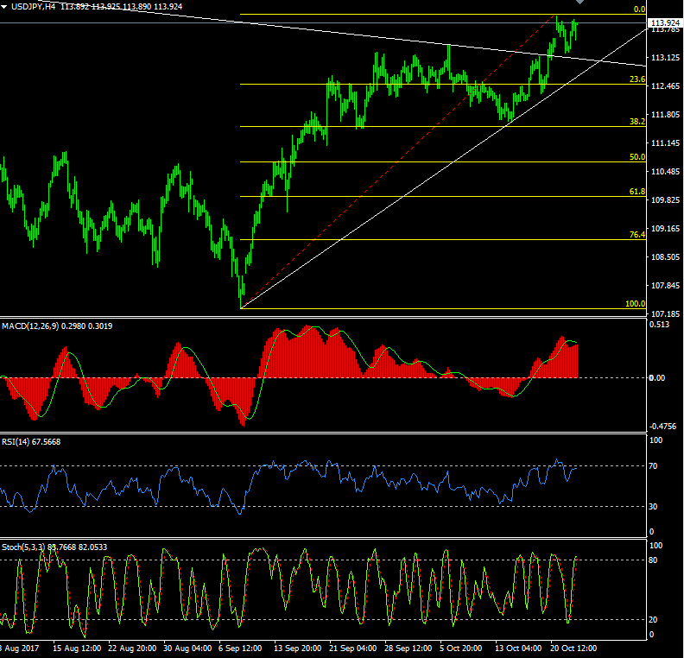Image resolution: width=684 pixels, height=658 pixels.
Task: Click the RSI(14) 67.5668 indicator label
Action: 31,442
